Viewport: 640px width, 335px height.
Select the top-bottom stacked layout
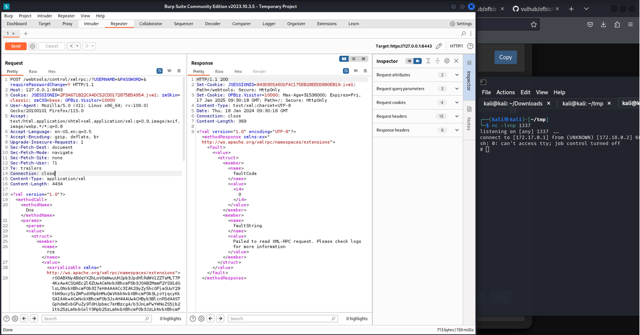[354, 59]
